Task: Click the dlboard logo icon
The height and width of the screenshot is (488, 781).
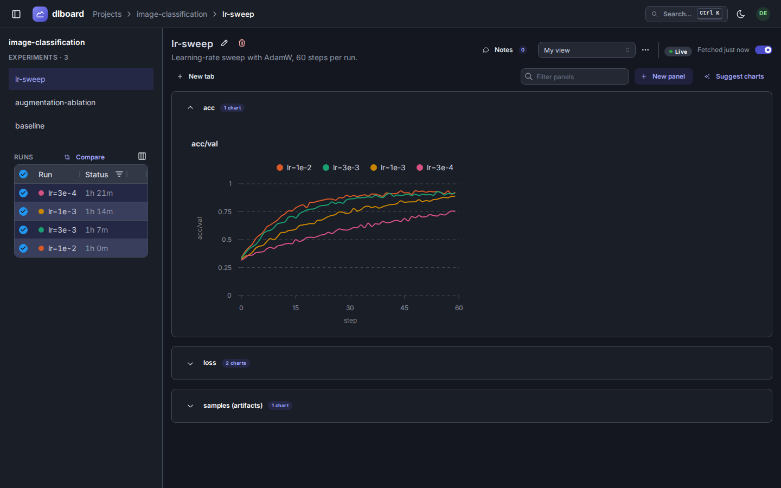Action: (40, 14)
